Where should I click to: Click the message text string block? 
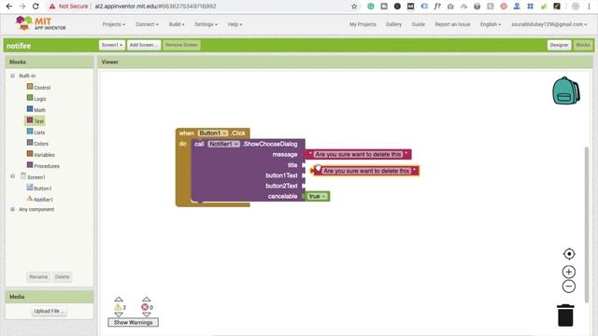[358, 154]
